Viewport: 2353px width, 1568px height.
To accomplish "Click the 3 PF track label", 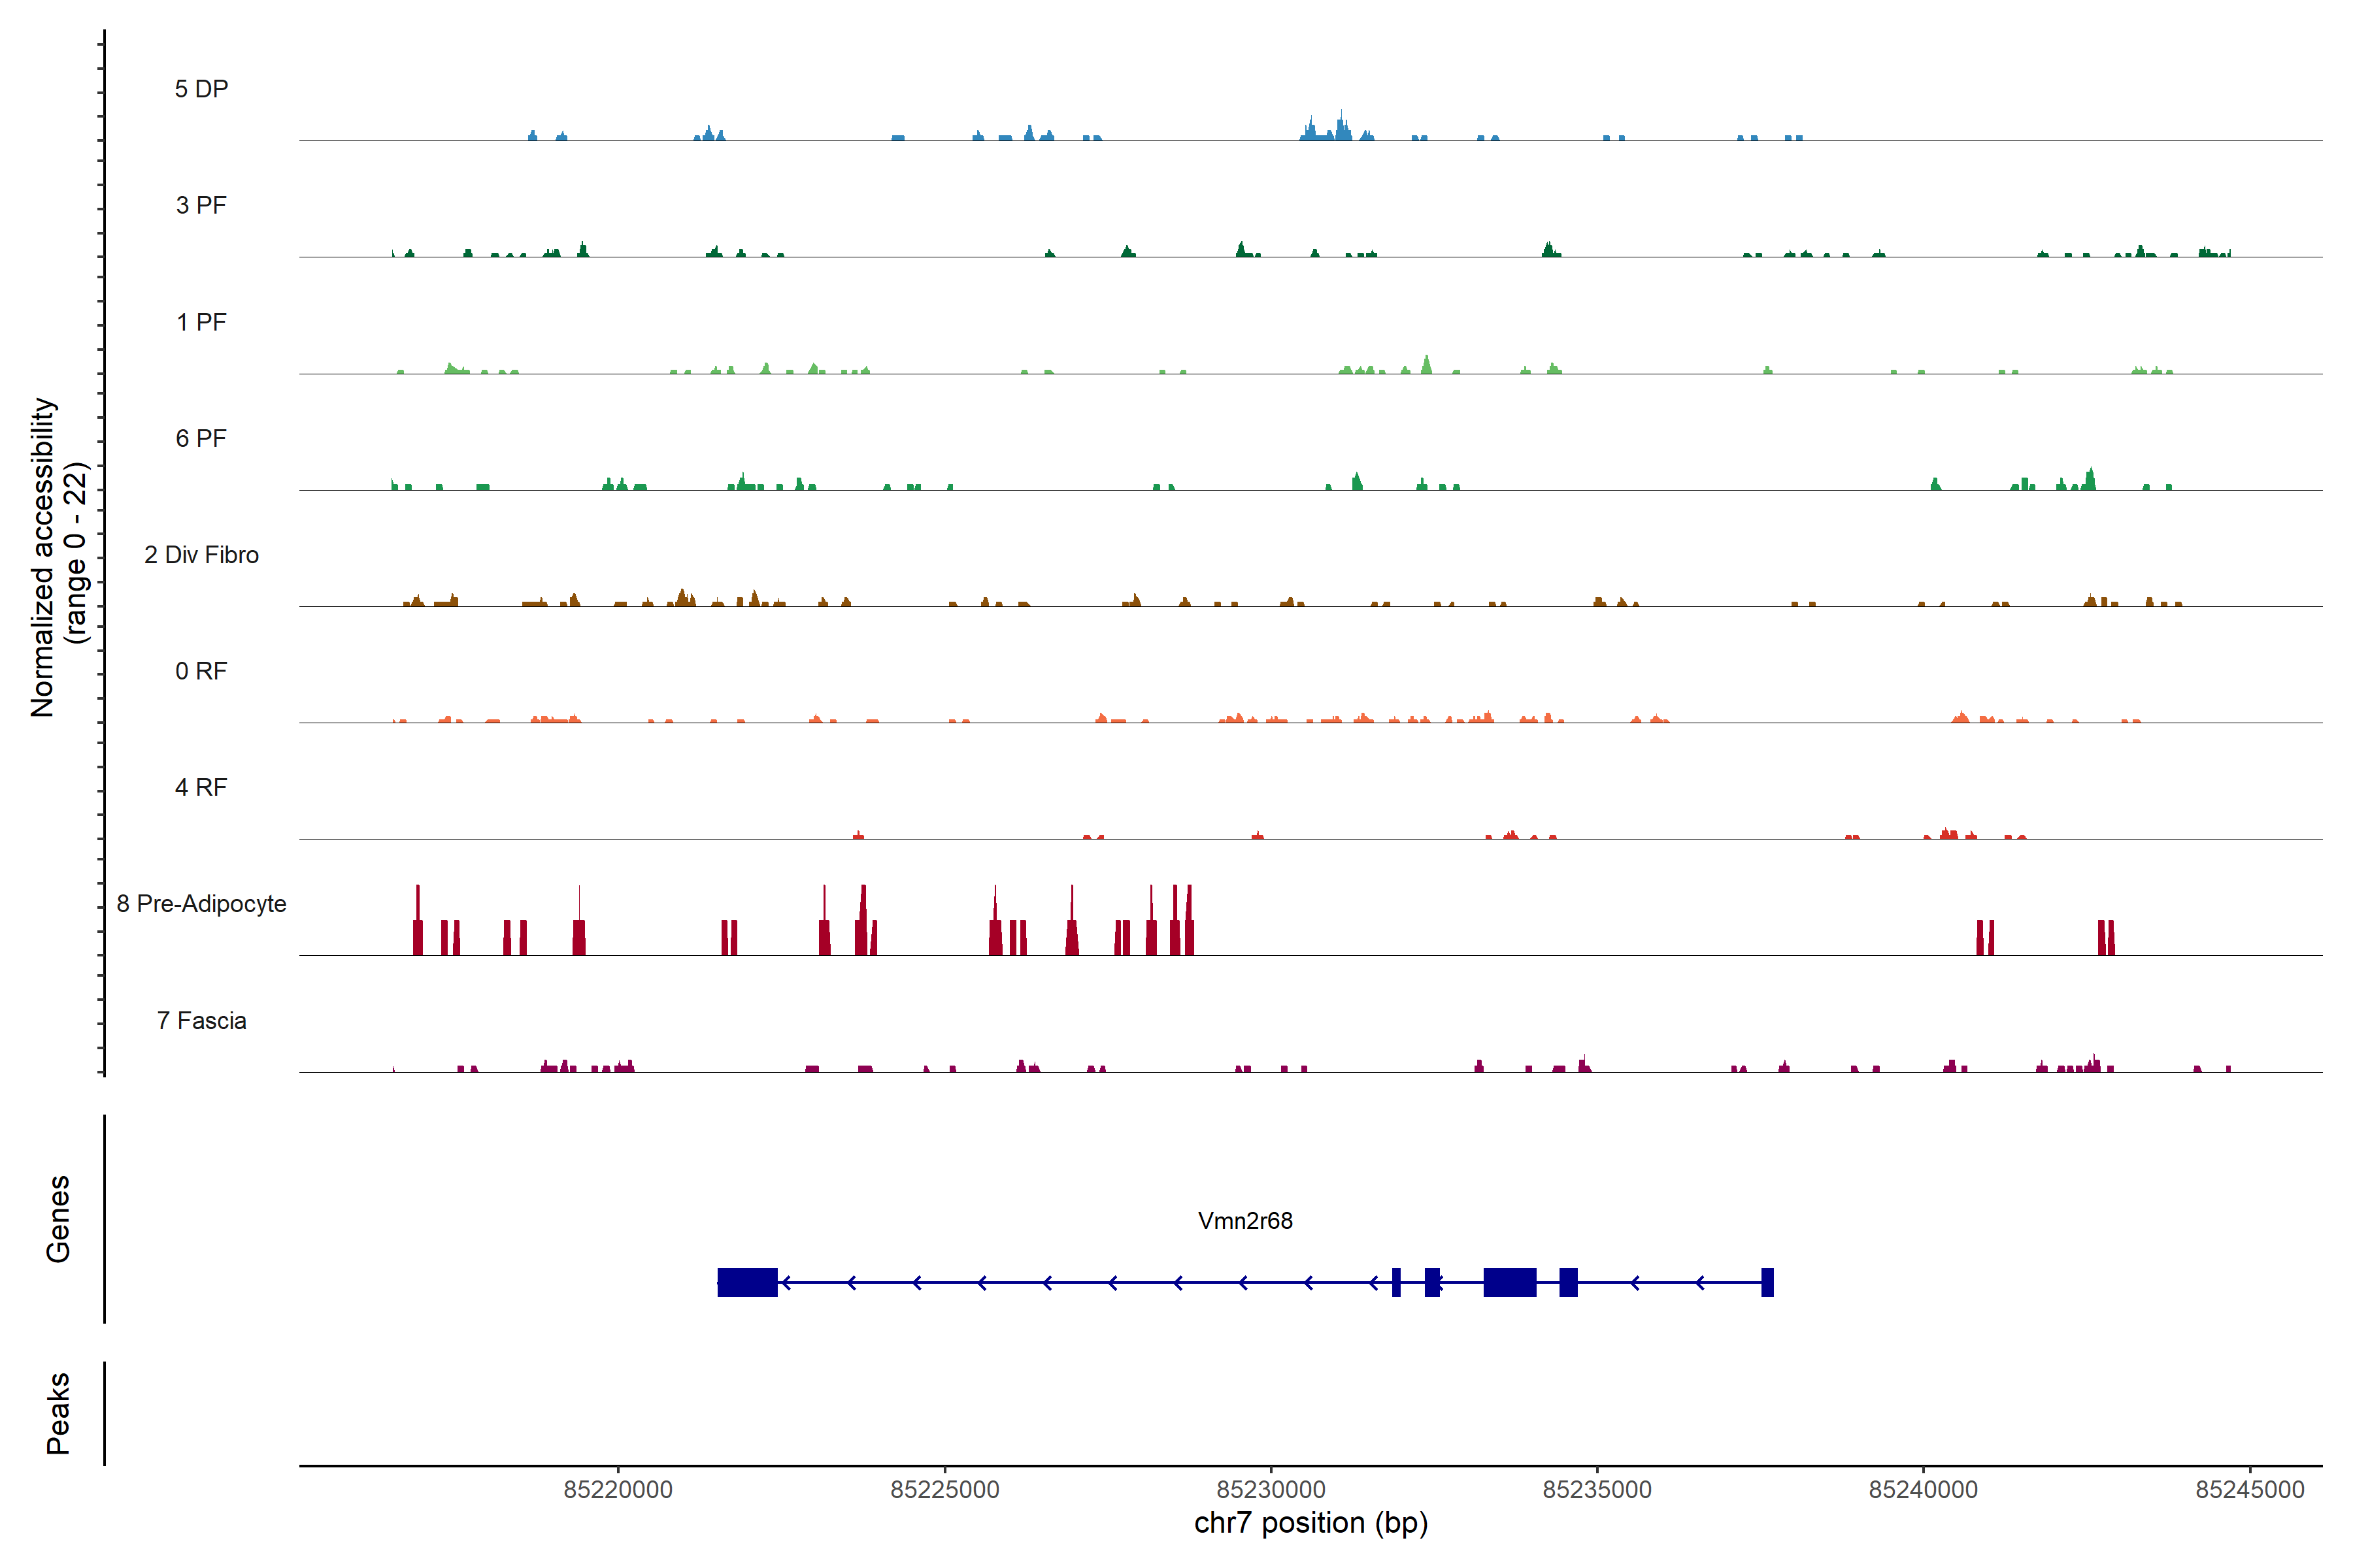I will 201,205.
